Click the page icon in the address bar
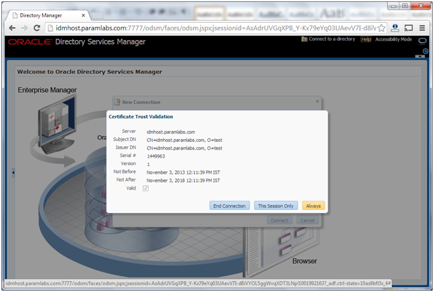Image resolution: width=434 pixels, height=292 pixels. 50,28
